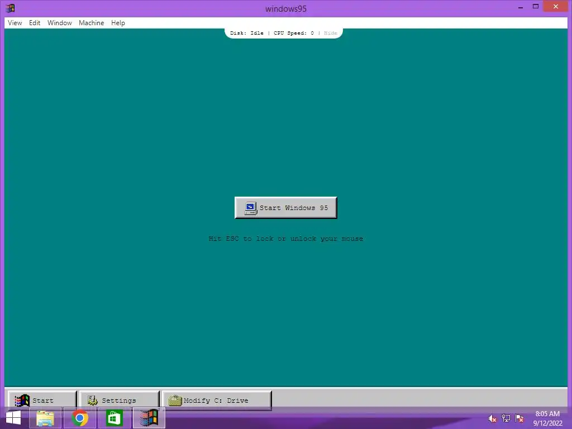
Task: Open the Window menu
Action: [59, 22]
